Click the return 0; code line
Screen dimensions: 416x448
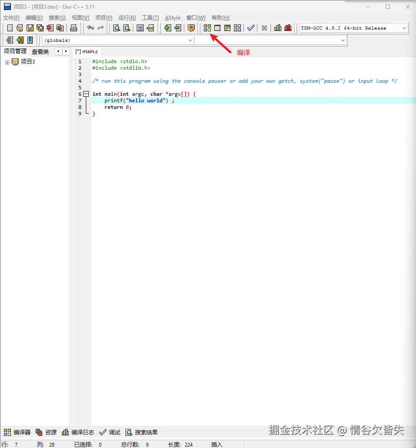pos(118,107)
